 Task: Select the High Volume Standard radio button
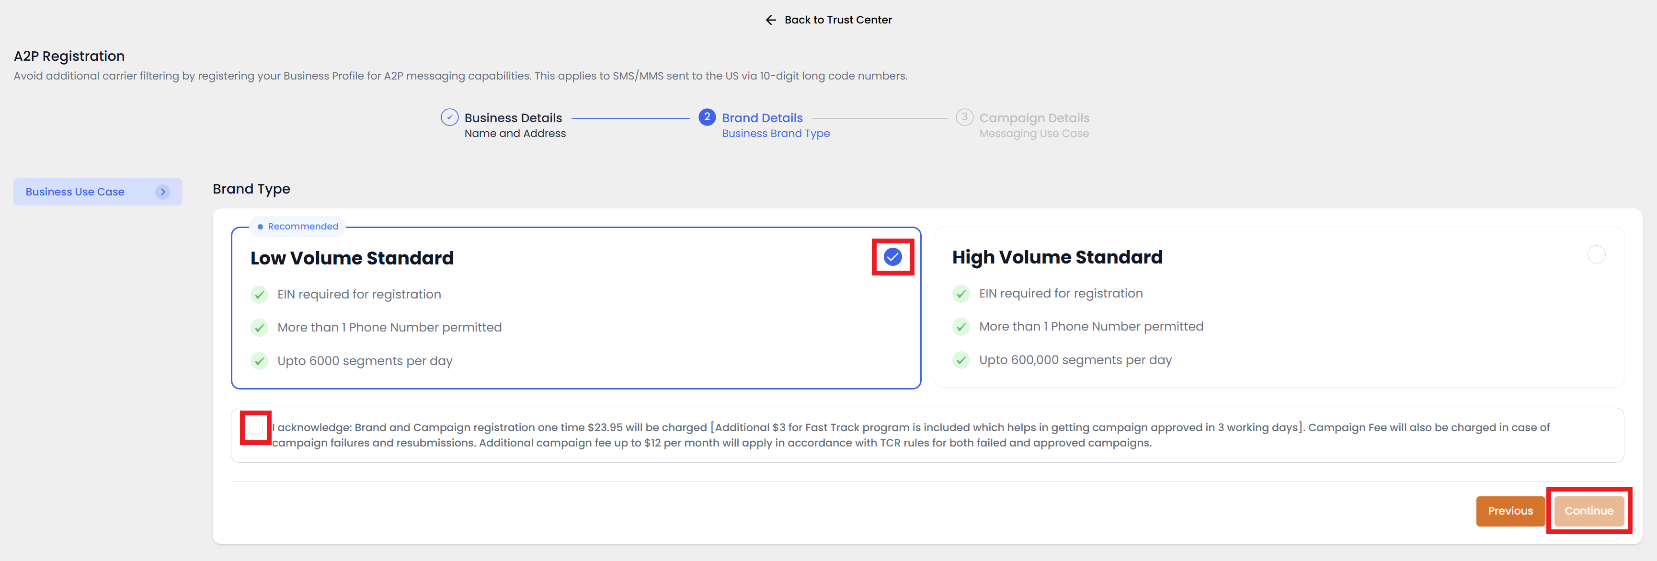tap(1596, 255)
